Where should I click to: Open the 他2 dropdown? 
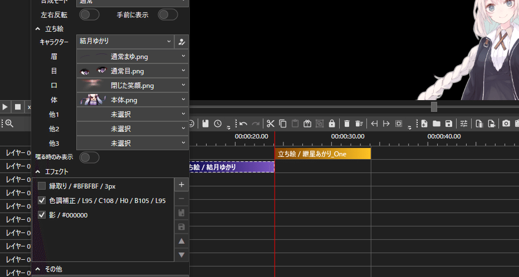click(x=133, y=128)
